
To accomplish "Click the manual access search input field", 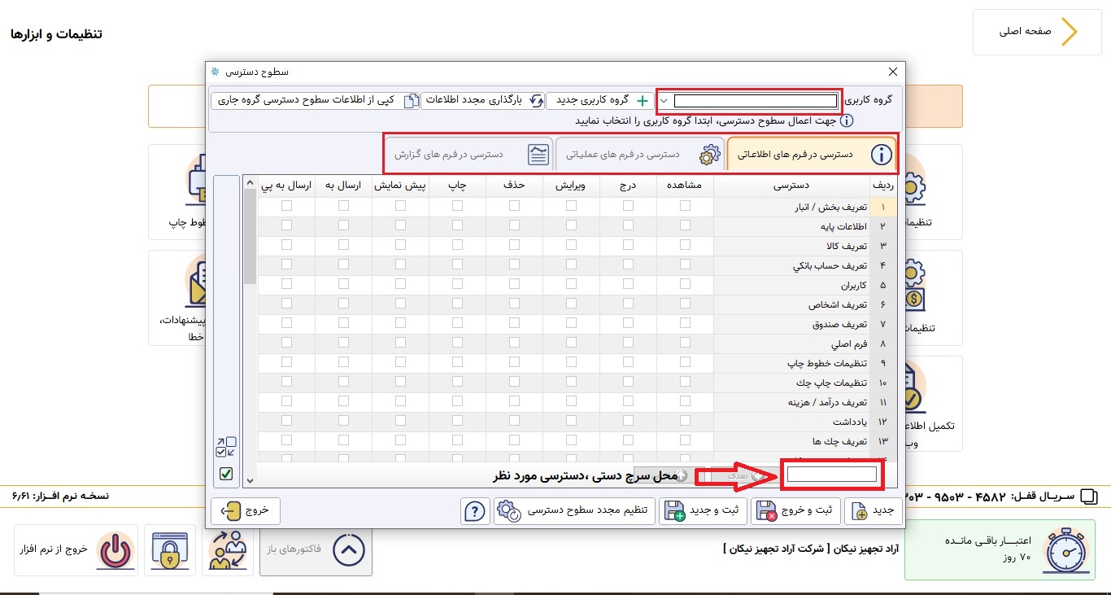I will click(831, 474).
